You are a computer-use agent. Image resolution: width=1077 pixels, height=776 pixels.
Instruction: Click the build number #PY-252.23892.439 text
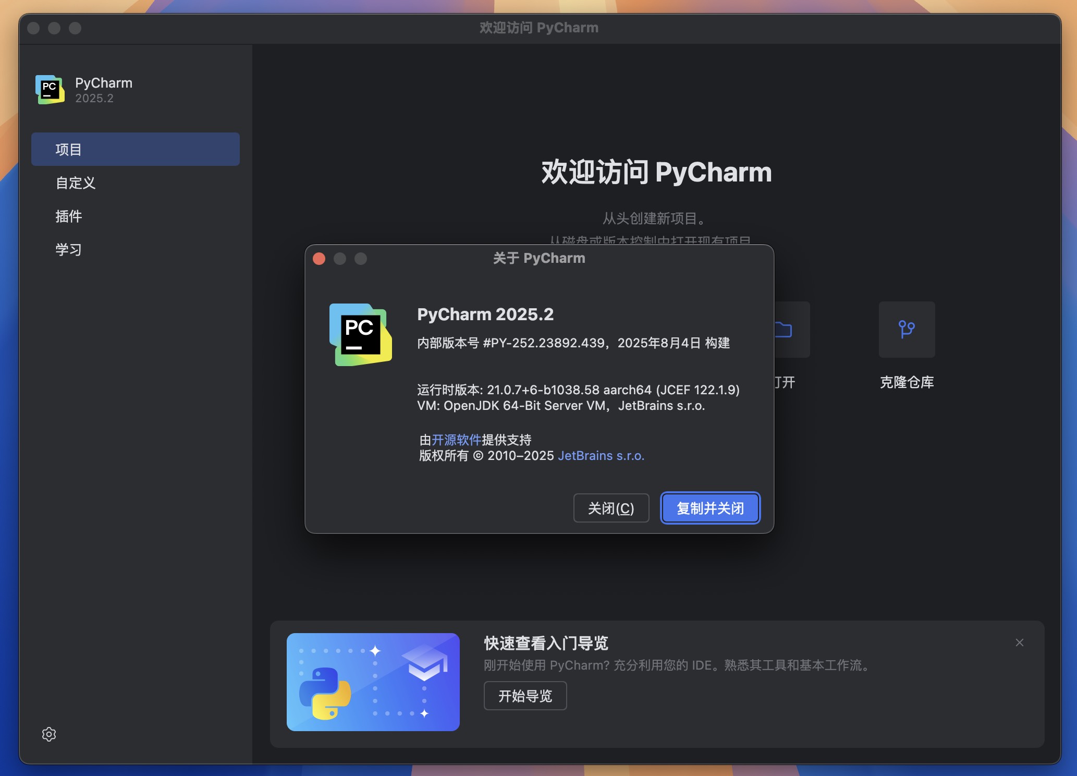coord(543,343)
